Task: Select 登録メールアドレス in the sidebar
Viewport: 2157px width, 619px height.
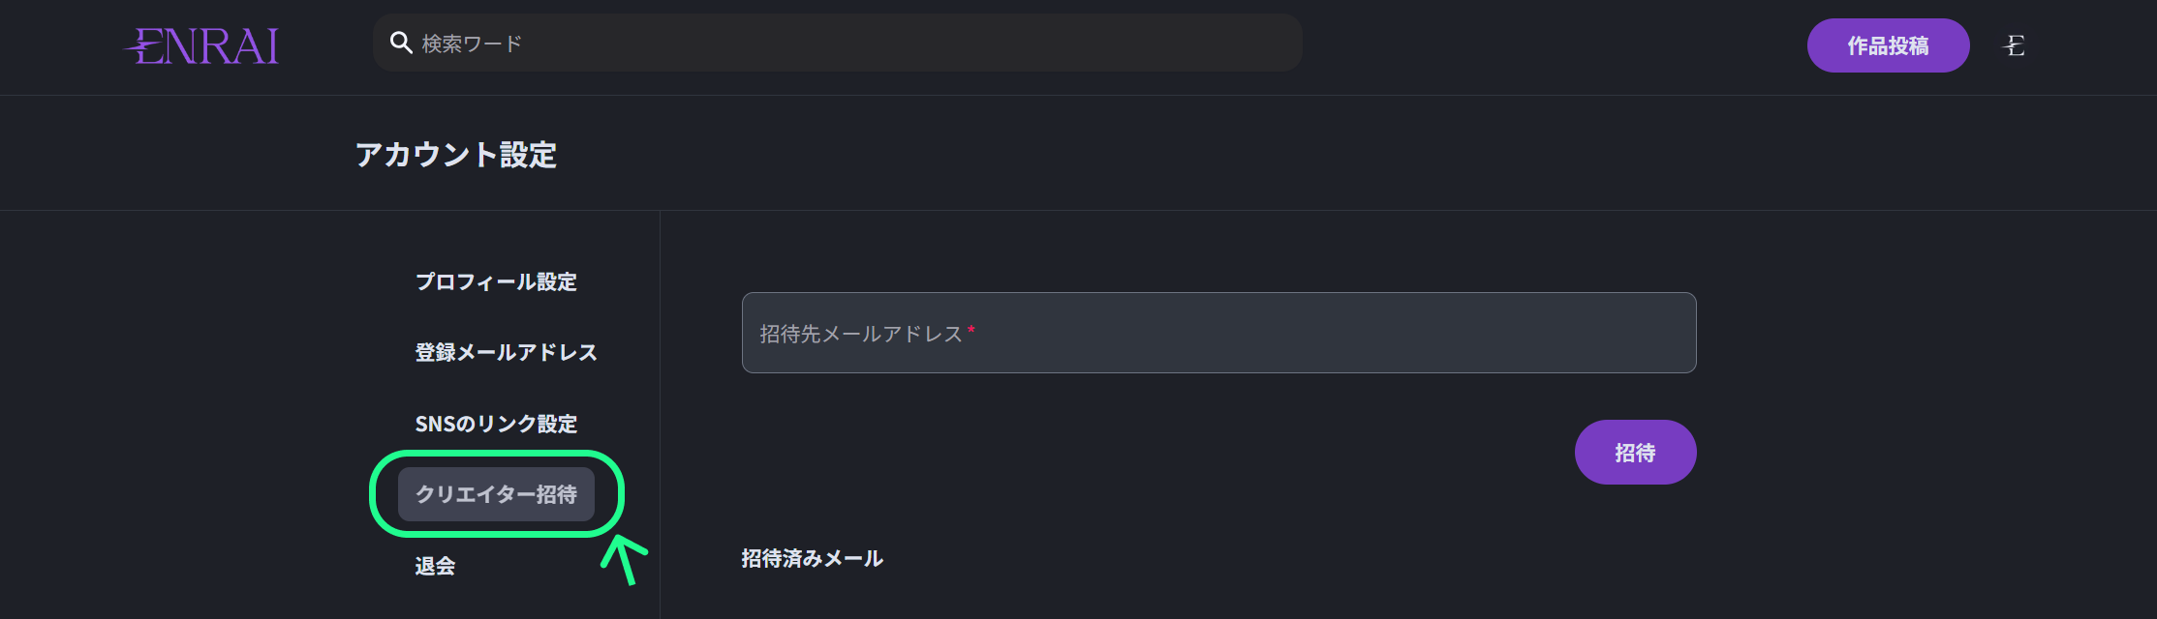Action: pos(506,352)
